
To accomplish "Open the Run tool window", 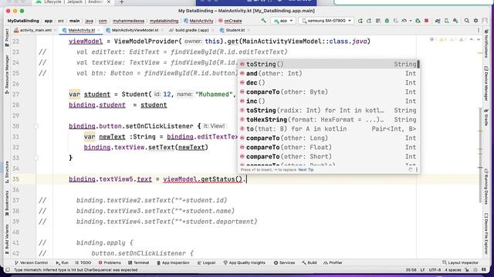I will pyautogui.click(x=62, y=262).
